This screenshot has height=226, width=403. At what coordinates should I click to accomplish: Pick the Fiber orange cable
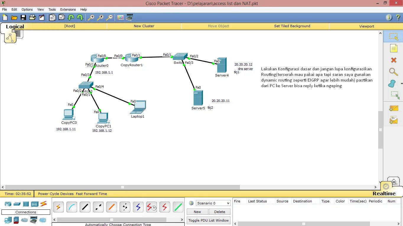112,207
